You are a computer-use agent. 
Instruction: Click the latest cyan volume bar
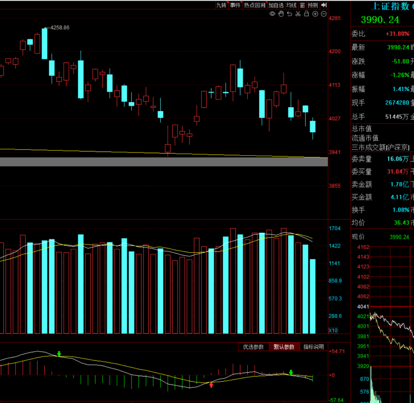(x=313, y=296)
